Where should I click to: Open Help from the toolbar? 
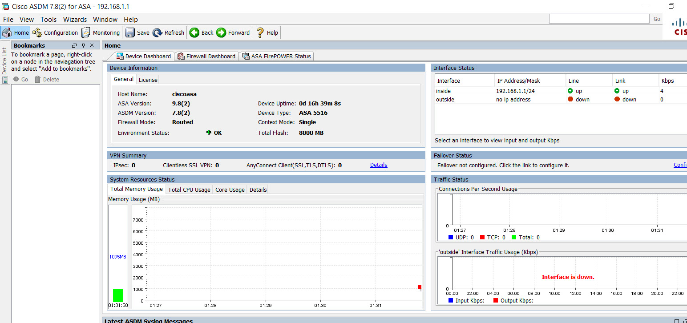coord(267,32)
